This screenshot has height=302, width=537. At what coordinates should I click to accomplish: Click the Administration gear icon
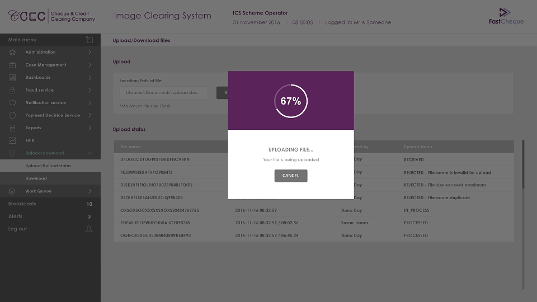point(12,52)
